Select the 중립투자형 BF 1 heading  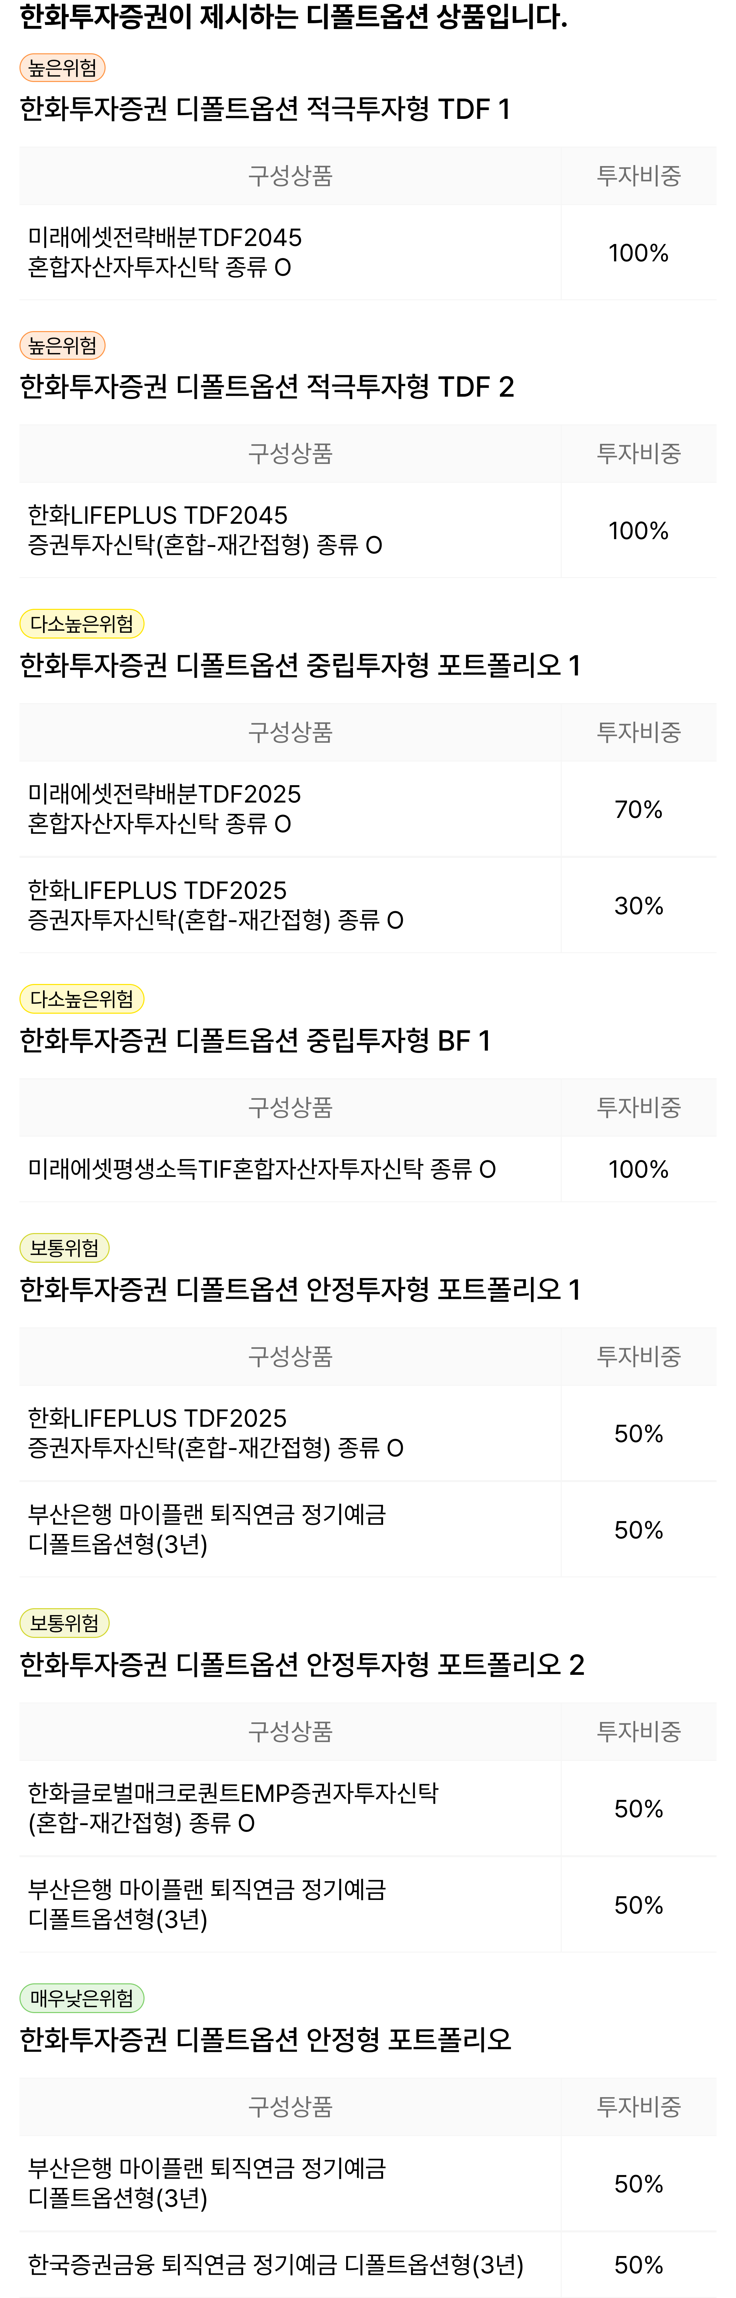pos(255,1040)
